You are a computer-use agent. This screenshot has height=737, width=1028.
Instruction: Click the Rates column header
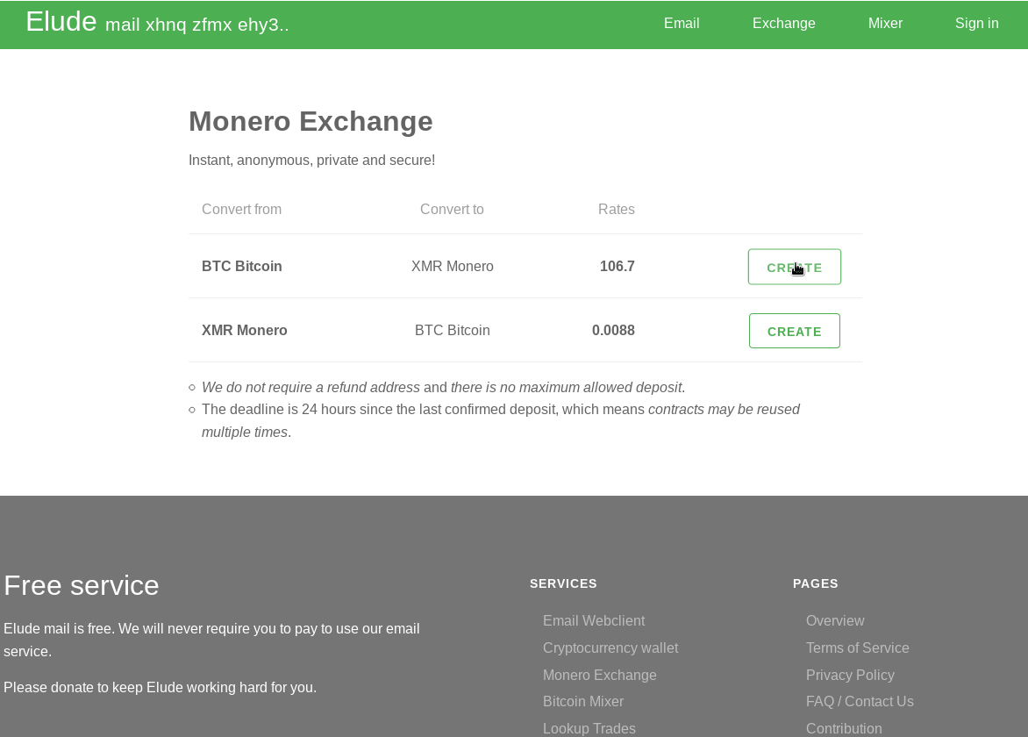[x=617, y=209]
